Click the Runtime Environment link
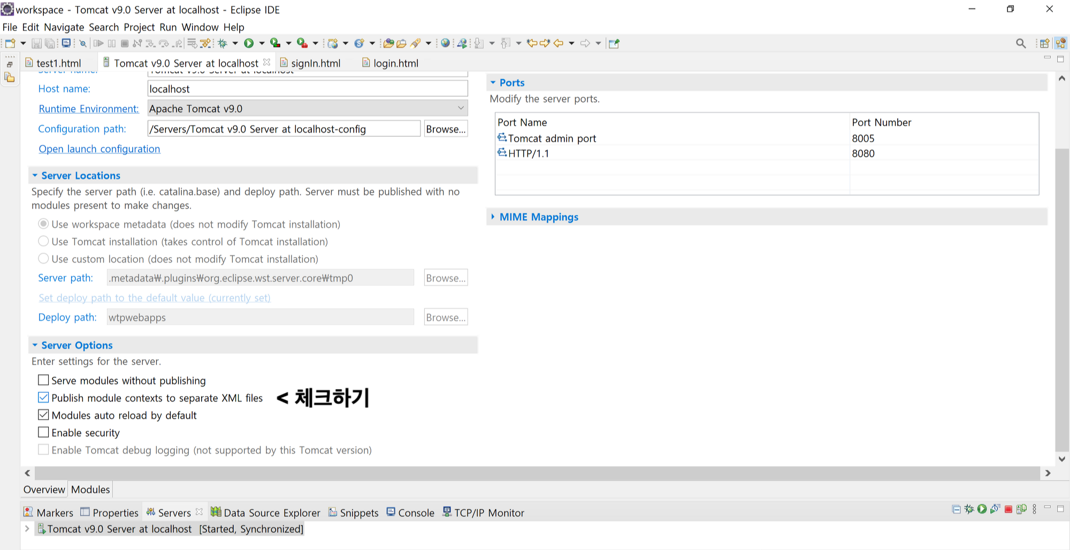 point(89,109)
